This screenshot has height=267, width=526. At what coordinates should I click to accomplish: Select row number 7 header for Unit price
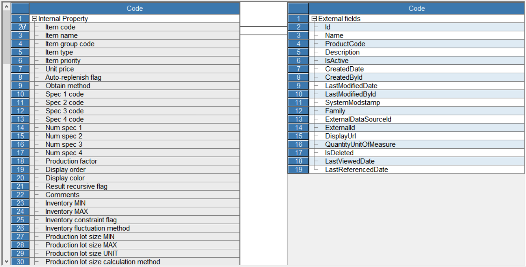[x=20, y=69]
